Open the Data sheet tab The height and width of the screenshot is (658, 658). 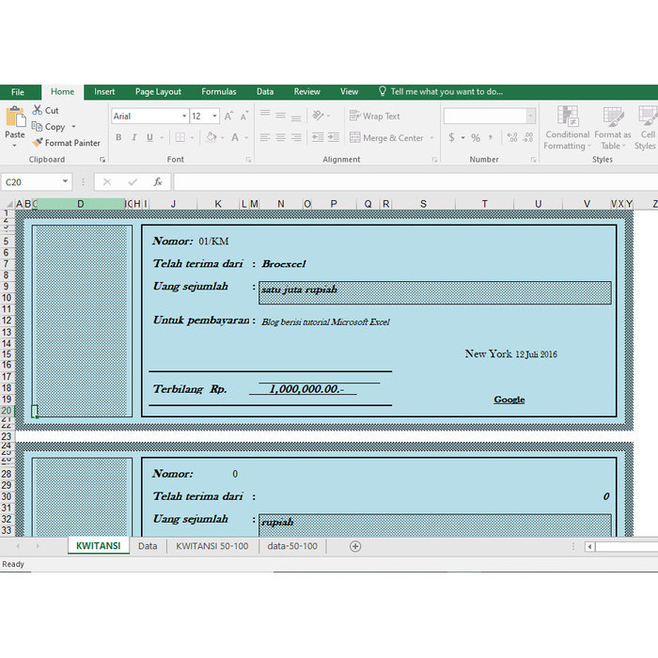coord(148,546)
